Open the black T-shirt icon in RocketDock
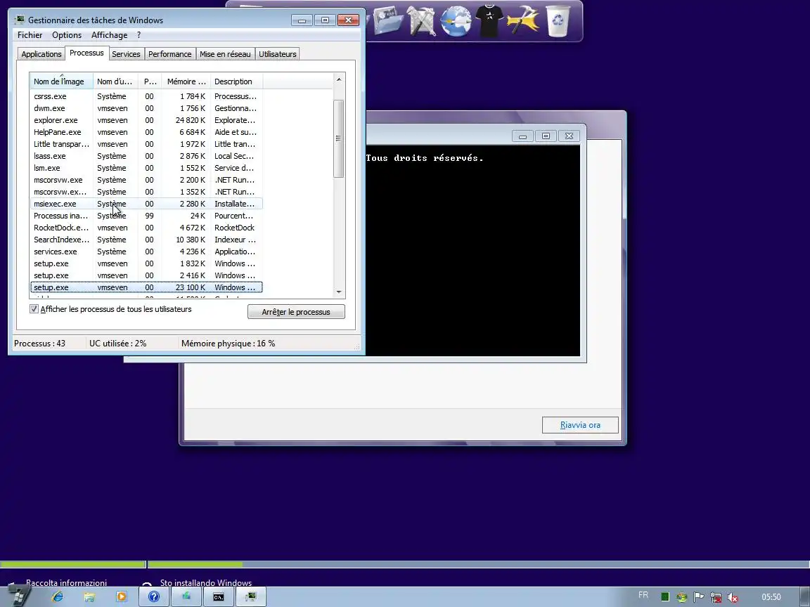810x607 pixels. [489, 20]
